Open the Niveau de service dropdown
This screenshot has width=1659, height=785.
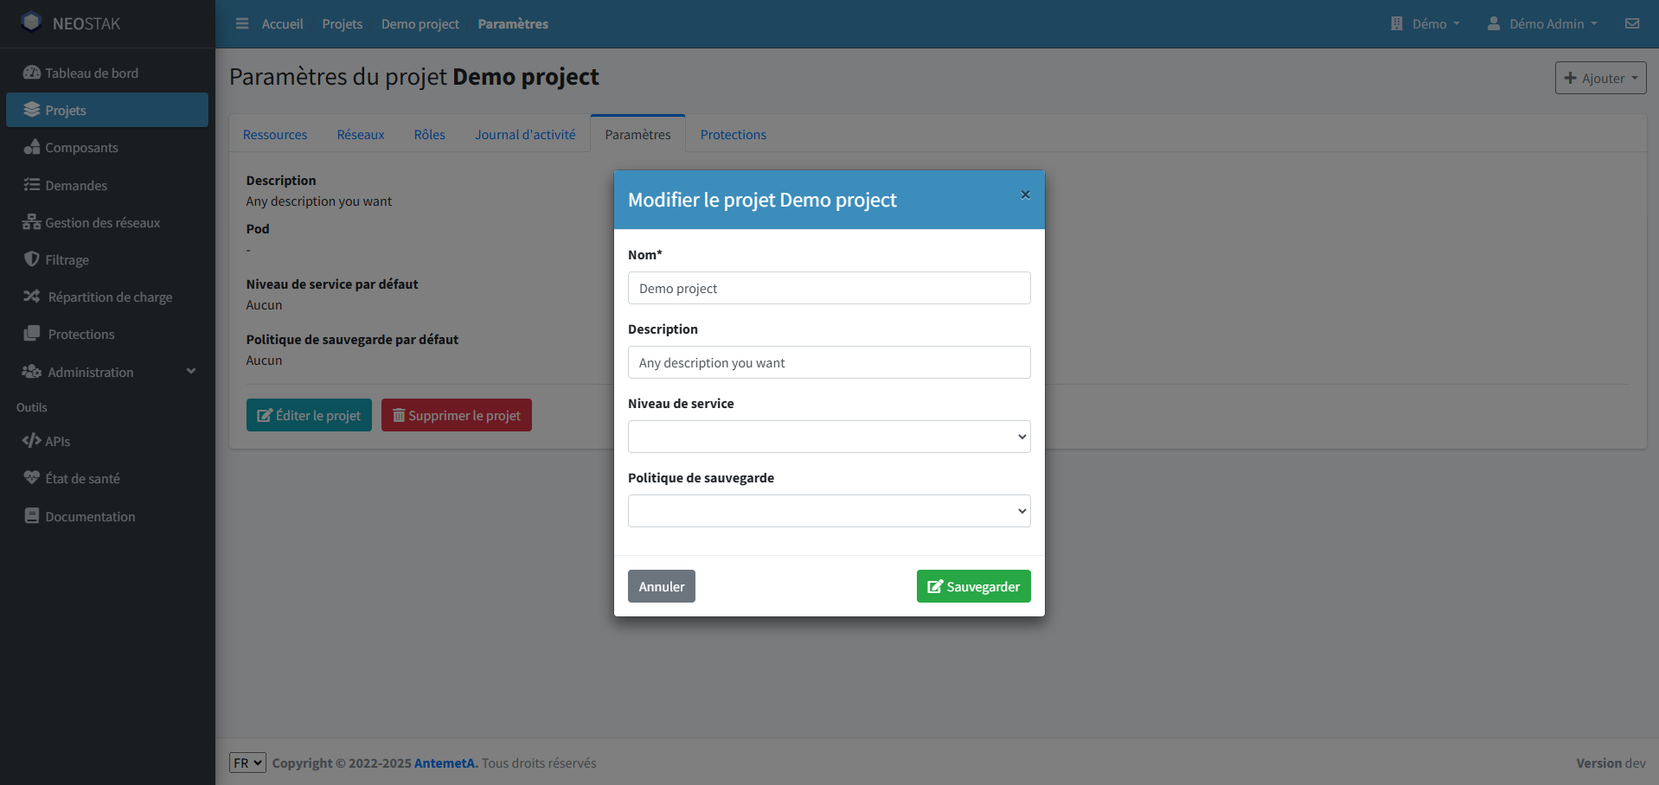[828, 437]
